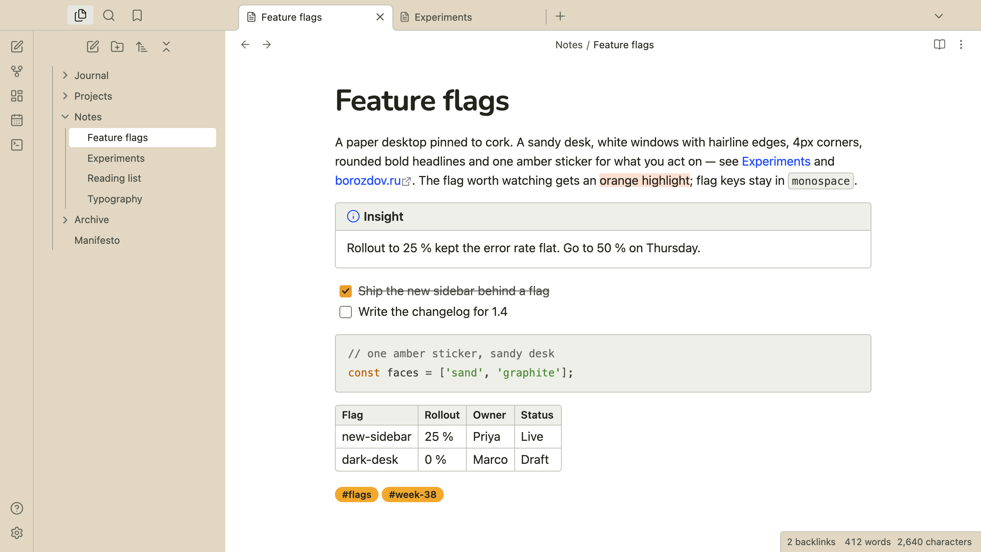The height and width of the screenshot is (552, 981).
Task: Navigate back with the left arrow
Action: 245,45
